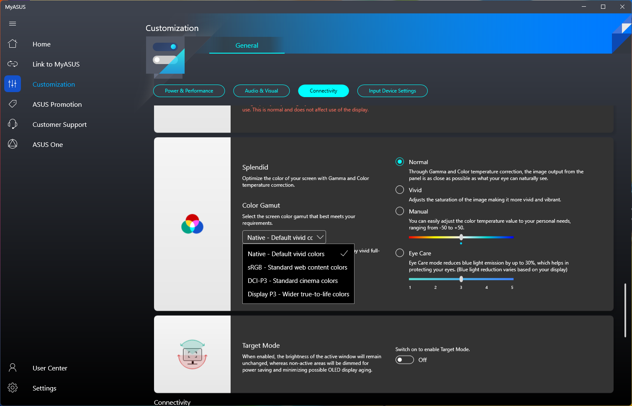Click the Splendid RGB color circles icon
The height and width of the screenshot is (406, 632).
(192, 224)
